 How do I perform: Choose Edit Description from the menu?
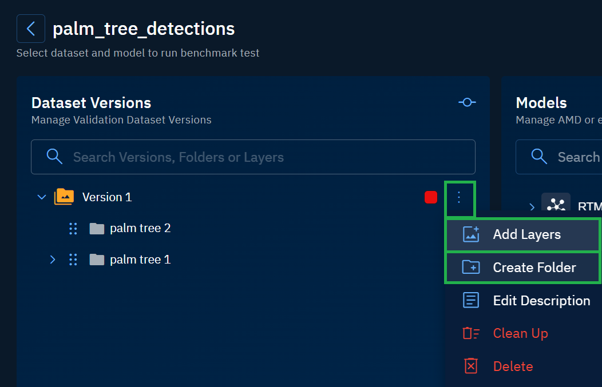pyautogui.click(x=541, y=301)
